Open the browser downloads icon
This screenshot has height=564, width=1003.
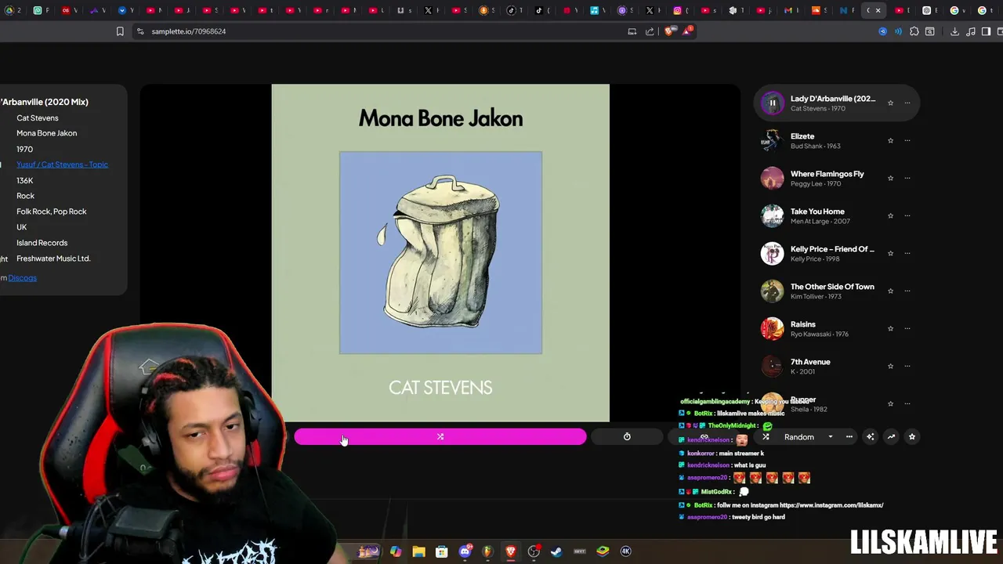click(x=954, y=31)
